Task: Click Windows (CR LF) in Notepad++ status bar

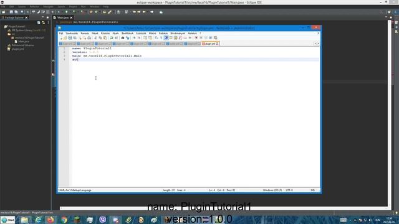Action: 272,190
